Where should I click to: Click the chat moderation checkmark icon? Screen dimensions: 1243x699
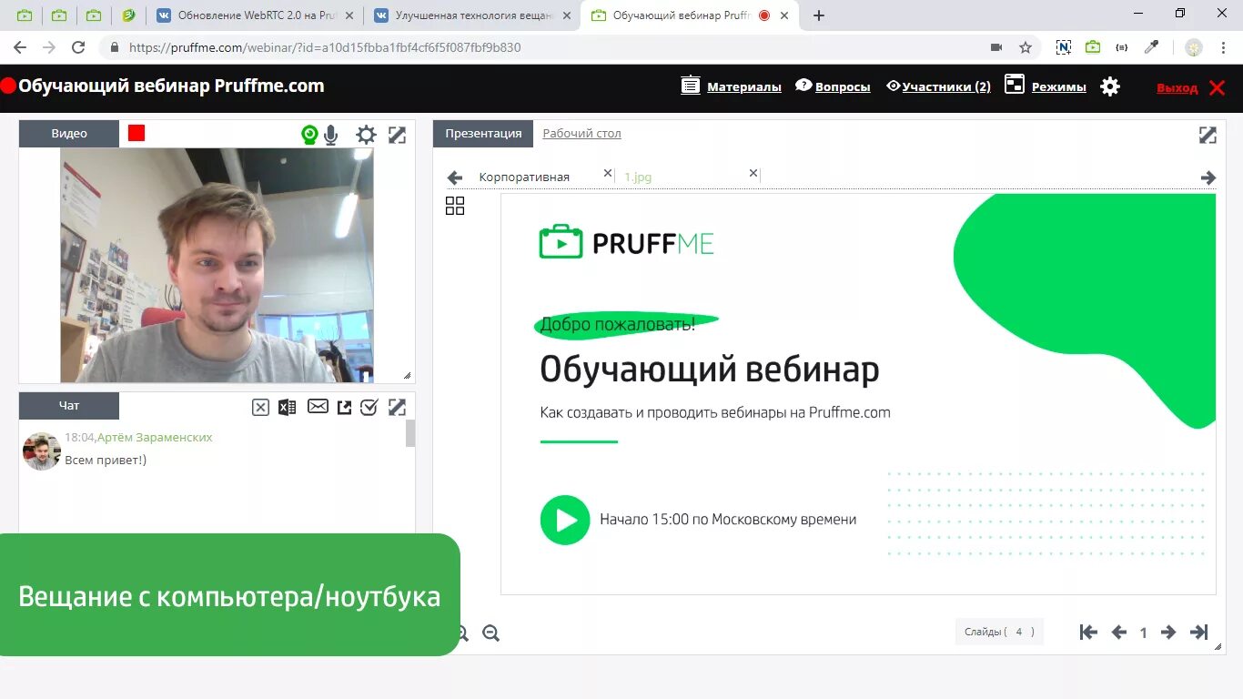pyautogui.click(x=369, y=407)
